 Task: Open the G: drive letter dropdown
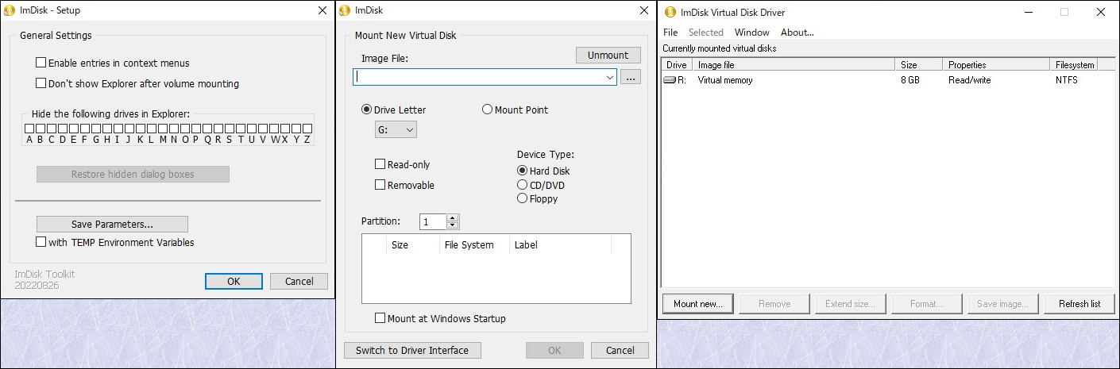click(396, 129)
